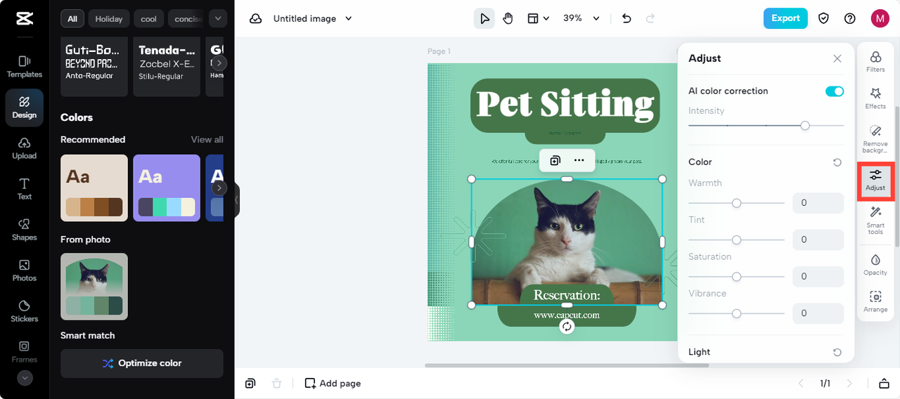This screenshot has height=399, width=900.
Task: Duplicate the selected image on canvas
Action: click(x=555, y=160)
